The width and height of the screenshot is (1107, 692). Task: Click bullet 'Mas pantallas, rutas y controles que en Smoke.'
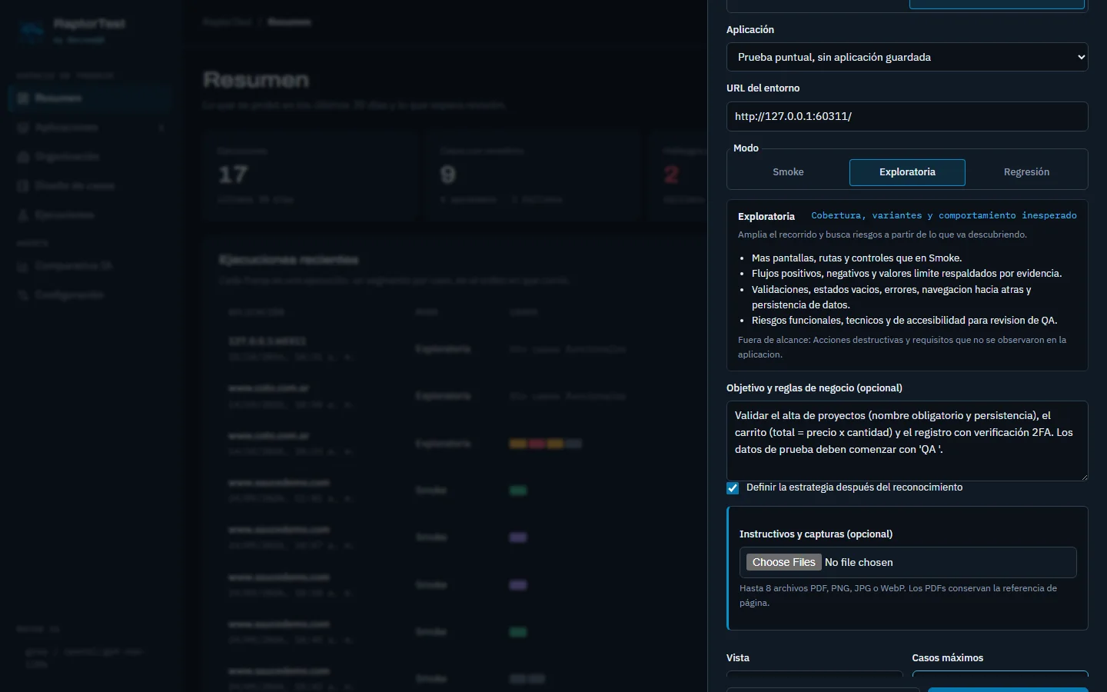[856, 258]
